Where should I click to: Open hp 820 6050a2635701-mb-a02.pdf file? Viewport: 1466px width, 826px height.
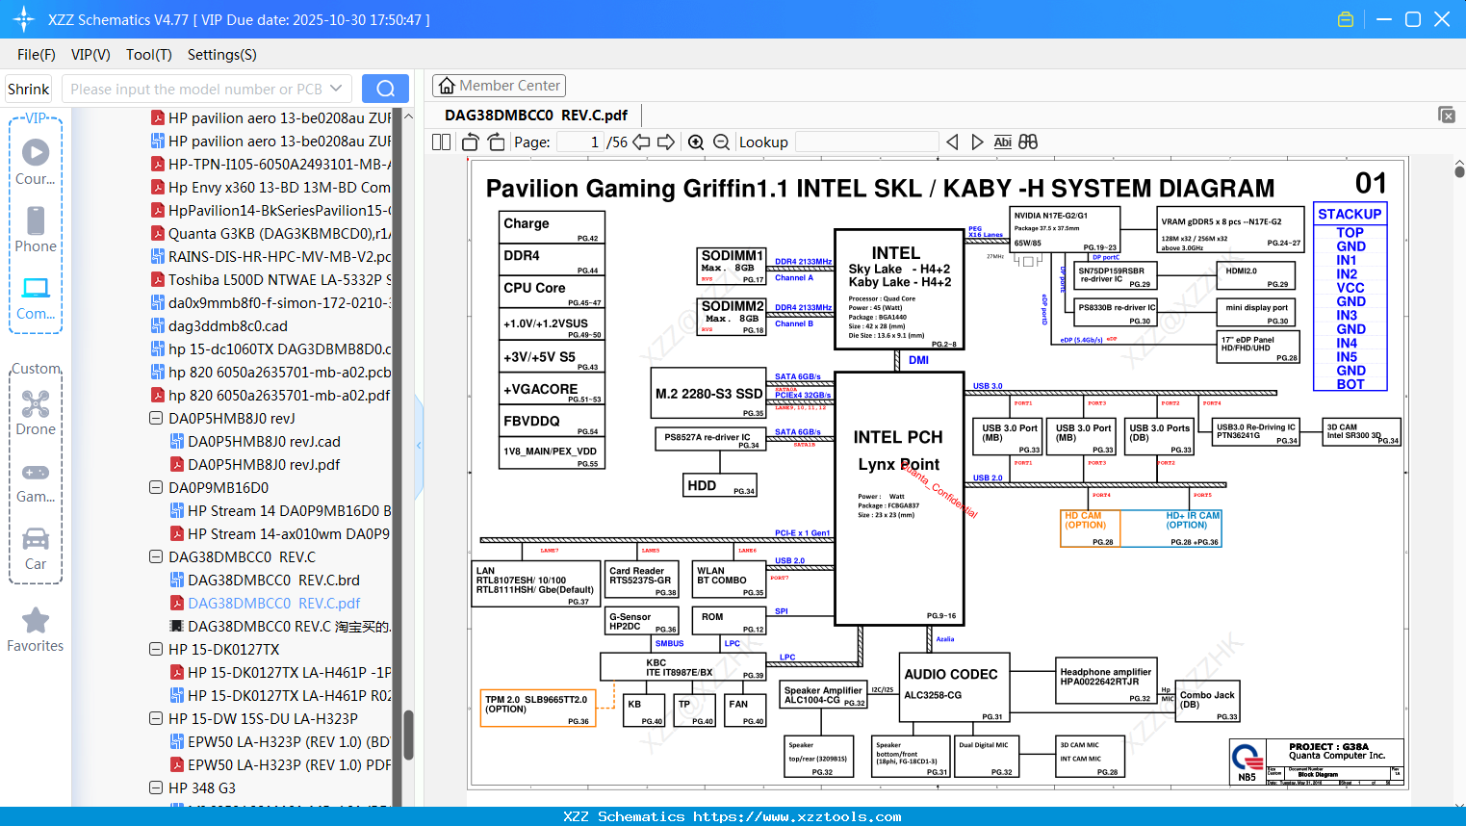click(271, 396)
